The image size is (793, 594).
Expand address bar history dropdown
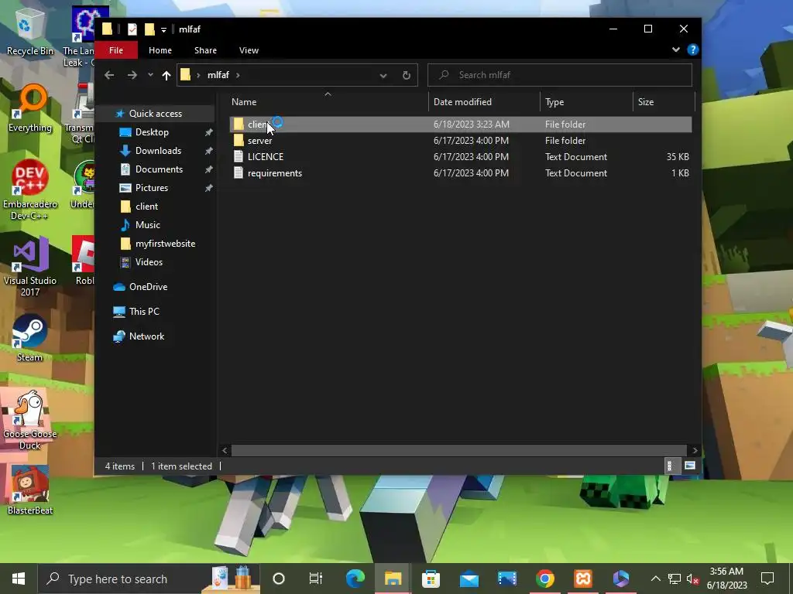coord(383,75)
